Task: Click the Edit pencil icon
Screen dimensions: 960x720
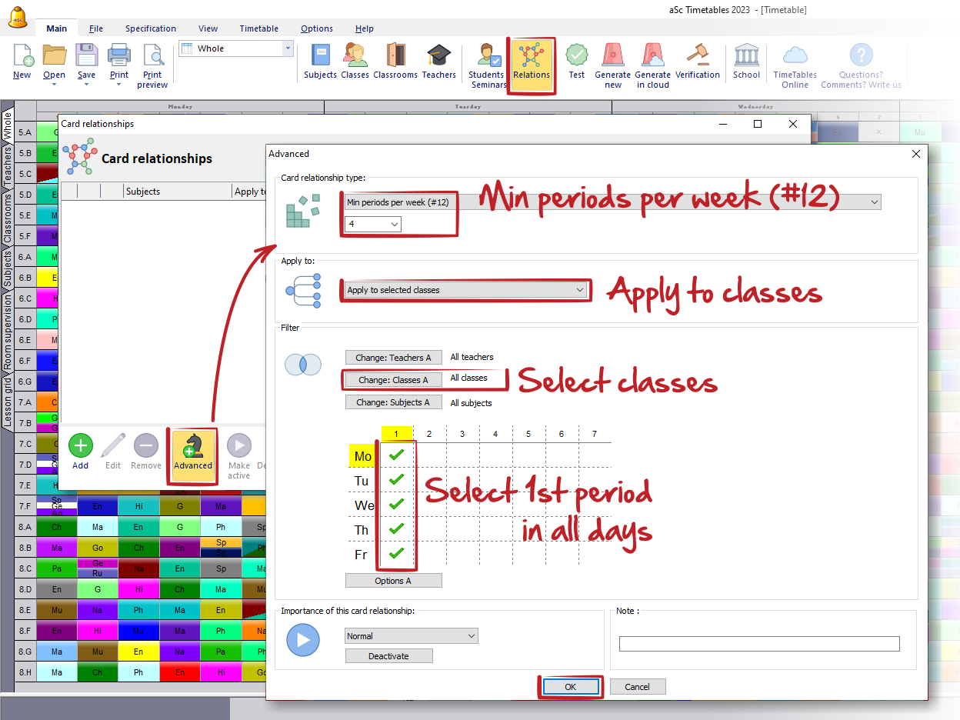Action: pos(113,446)
